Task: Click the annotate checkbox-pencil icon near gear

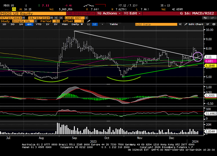Action: (208, 24)
